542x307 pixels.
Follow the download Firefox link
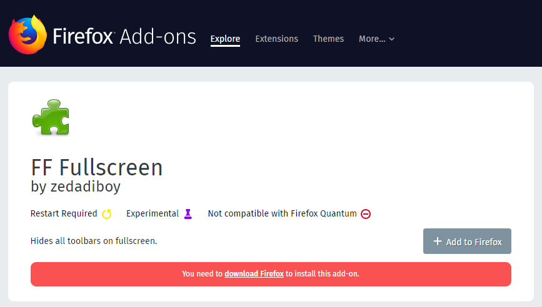[x=254, y=274]
